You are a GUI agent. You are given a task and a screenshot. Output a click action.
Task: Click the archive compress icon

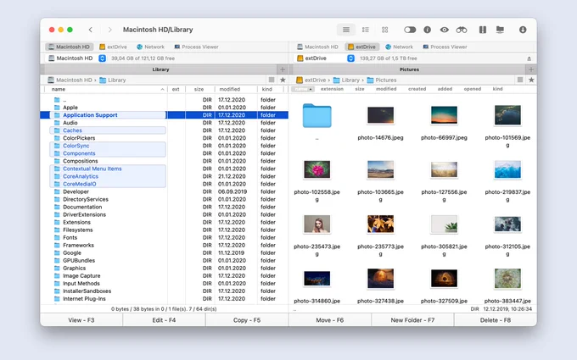[x=483, y=30]
